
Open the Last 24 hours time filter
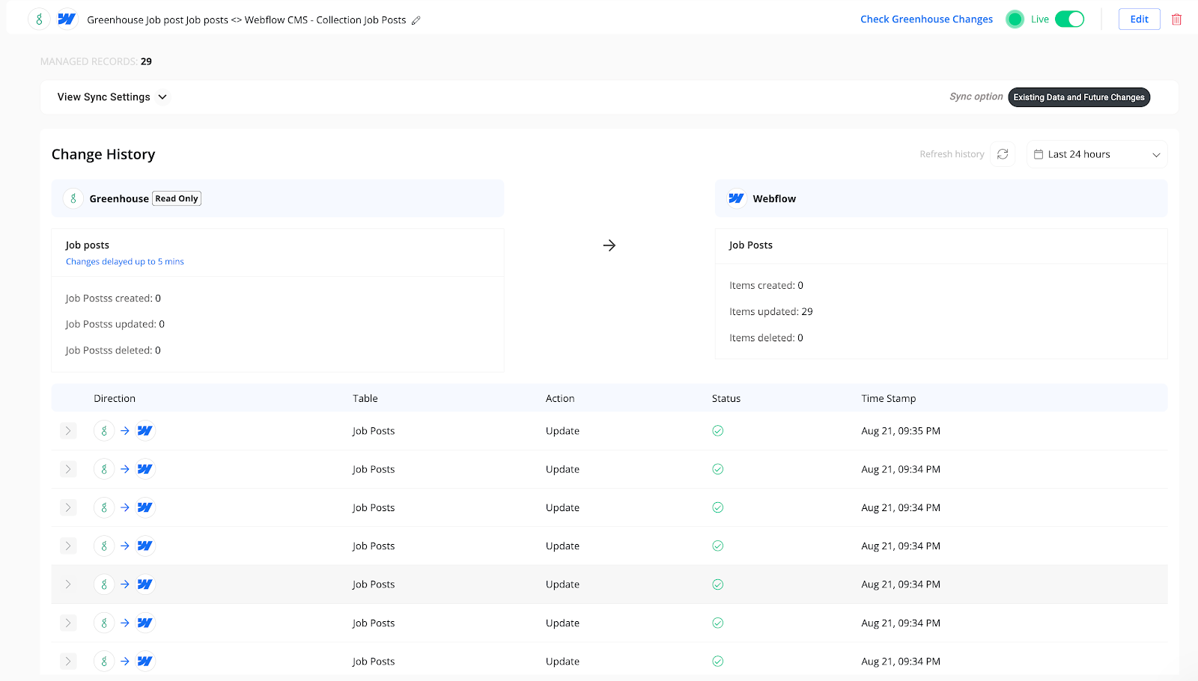1096,154
